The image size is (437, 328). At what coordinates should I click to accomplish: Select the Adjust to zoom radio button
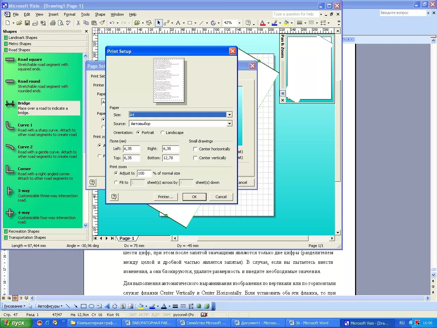[x=116, y=173]
